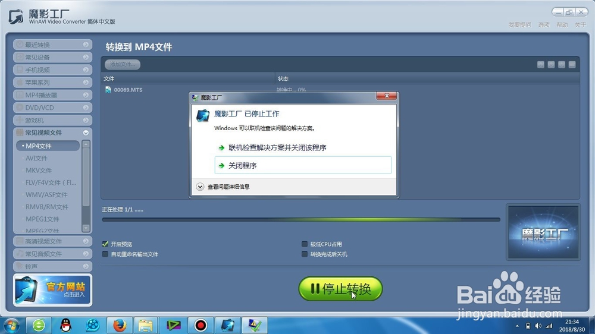595x334 pixels.
Task: Collapse the 常见视频文件 category arrow
Action: (86, 133)
